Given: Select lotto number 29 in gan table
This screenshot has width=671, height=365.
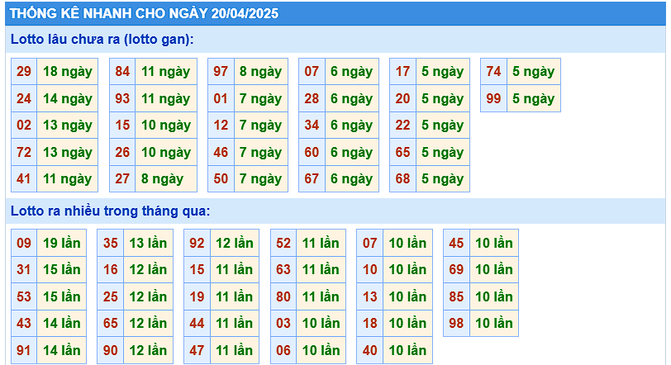Looking at the screenshot, I should pyautogui.click(x=24, y=71).
